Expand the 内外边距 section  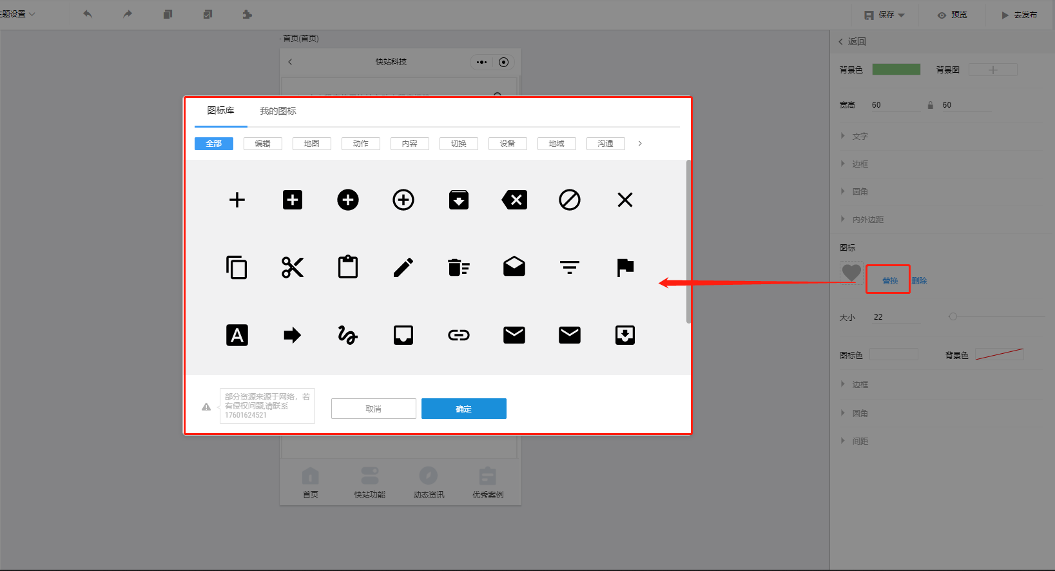coord(867,220)
